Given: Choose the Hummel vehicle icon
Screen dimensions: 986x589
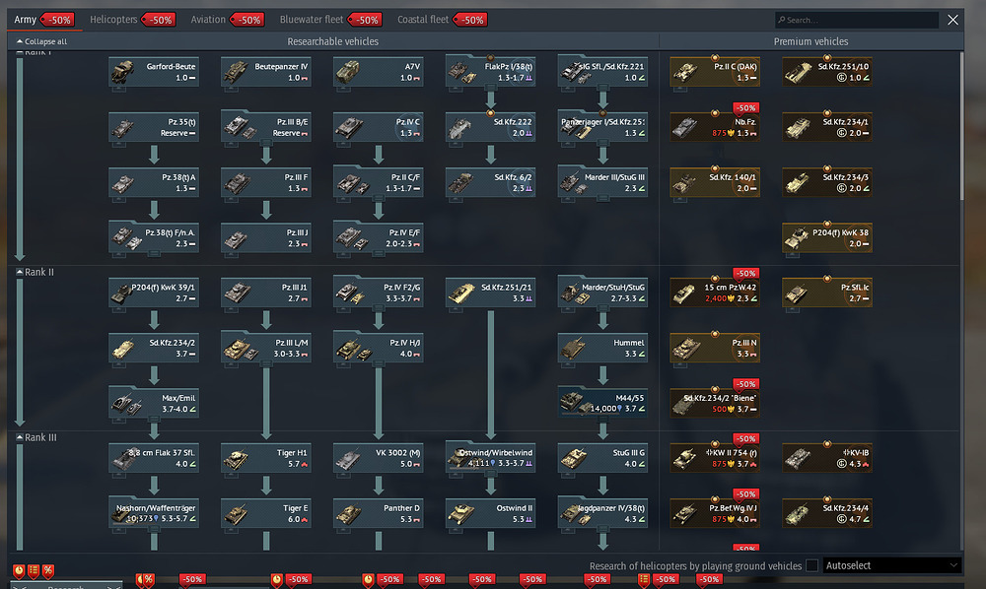Looking at the screenshot, I should point(572,348).
